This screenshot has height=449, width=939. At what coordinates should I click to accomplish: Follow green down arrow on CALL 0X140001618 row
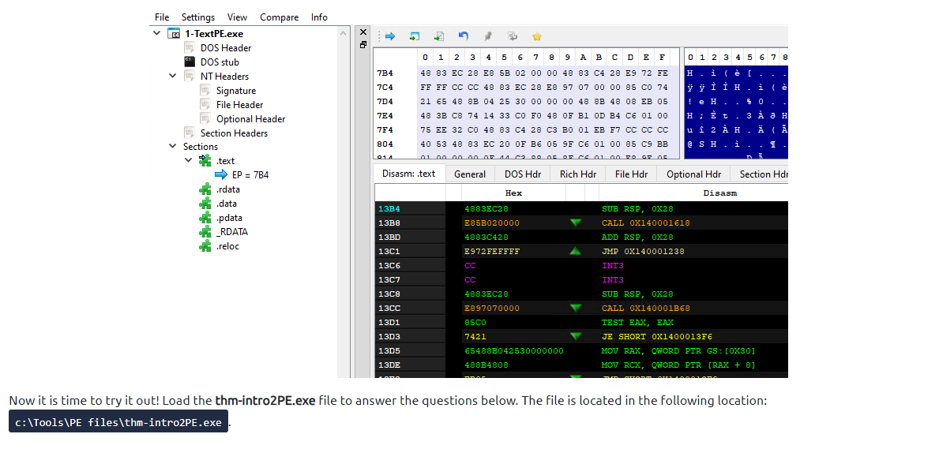pos(575,223)
